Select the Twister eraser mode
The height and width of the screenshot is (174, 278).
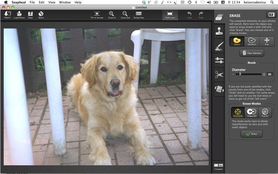[265, 112]
